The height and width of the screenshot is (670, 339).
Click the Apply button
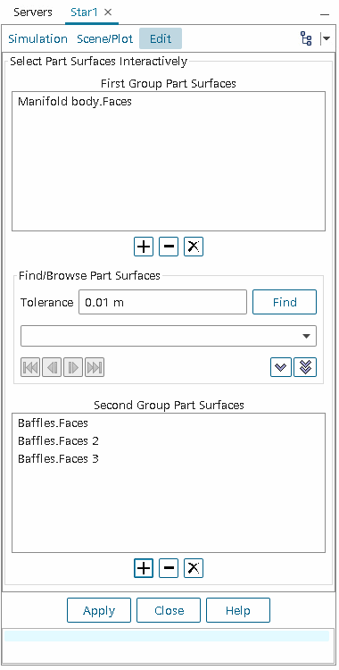coord(99,611)
